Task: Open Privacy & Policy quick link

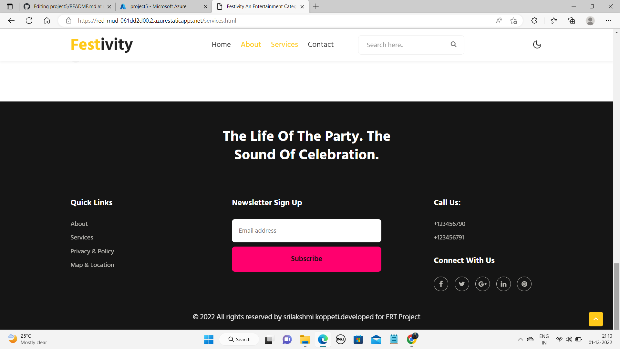Action: click(92, 251)
